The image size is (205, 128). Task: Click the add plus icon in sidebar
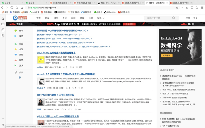pos(3,119)
